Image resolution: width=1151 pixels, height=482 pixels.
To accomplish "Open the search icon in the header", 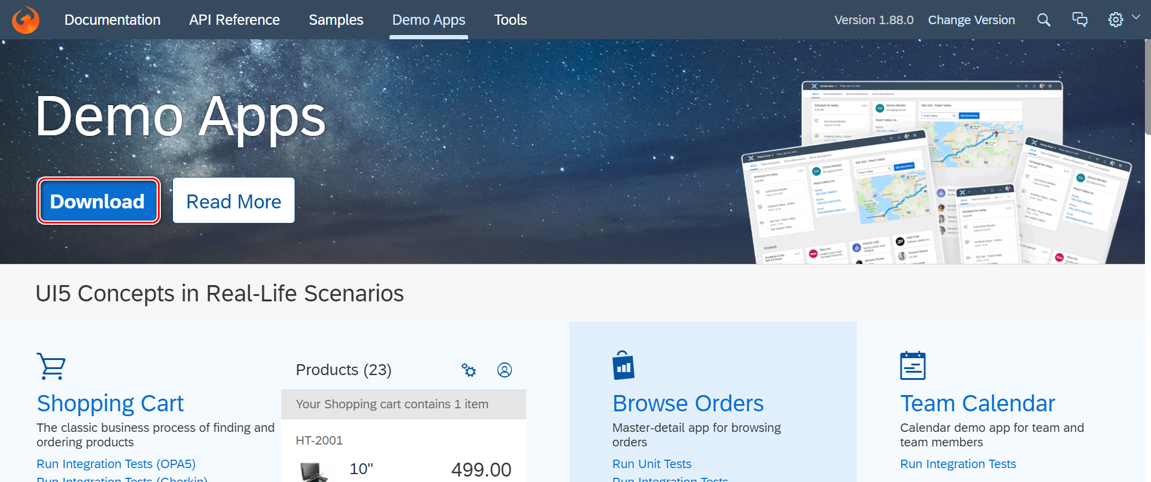I will tap(1043, 20).
